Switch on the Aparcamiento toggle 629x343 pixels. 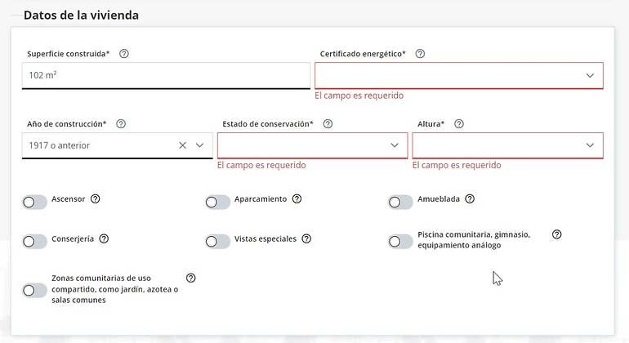click(217, 202)
